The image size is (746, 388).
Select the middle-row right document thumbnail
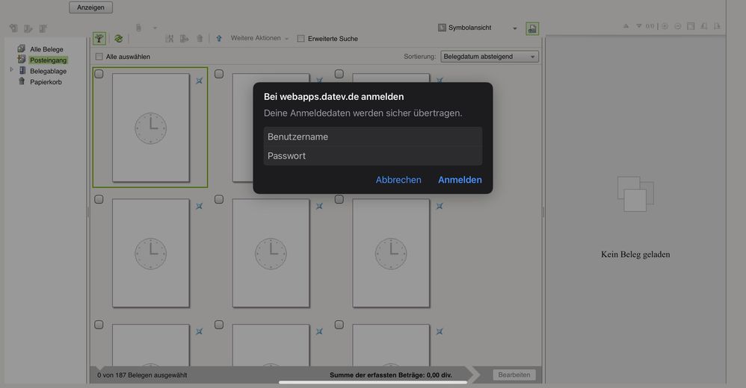(391, 253)
